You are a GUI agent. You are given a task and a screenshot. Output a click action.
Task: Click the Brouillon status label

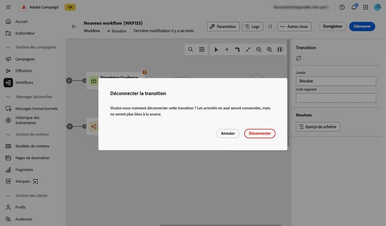pos(119,31)
